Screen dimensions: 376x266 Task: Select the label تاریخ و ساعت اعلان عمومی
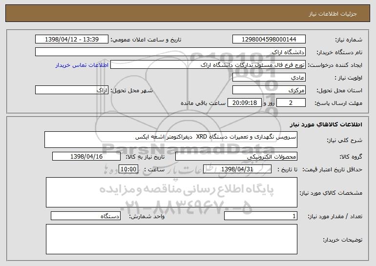pyautogui.click(x=146, y=40)
